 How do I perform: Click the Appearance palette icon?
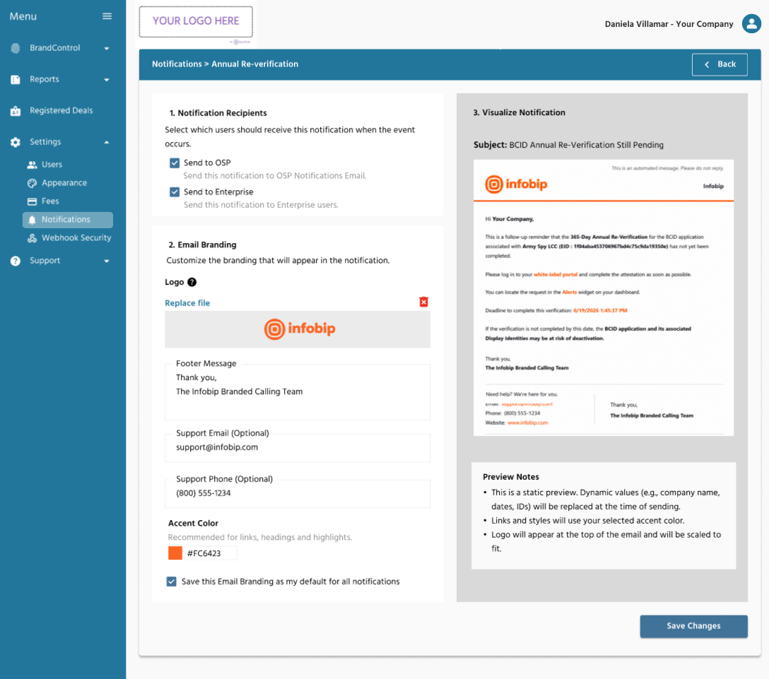click(x=32, y=183)
